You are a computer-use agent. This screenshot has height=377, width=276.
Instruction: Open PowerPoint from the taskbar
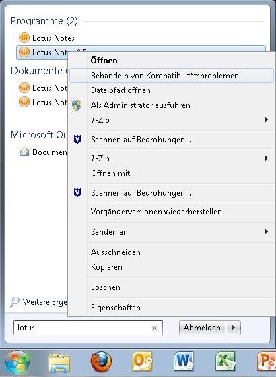click(267, 361)
